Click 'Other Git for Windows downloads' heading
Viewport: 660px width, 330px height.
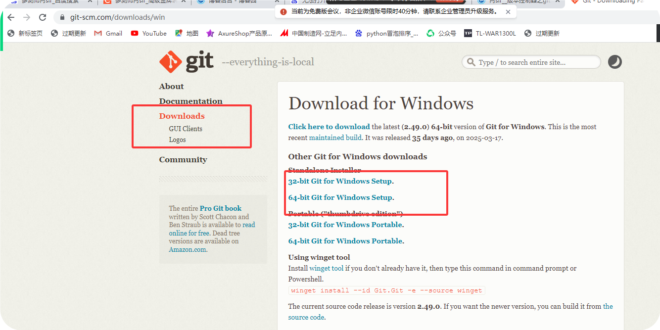click(x=358, y=156)
